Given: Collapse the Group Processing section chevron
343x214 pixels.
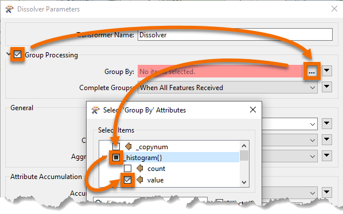Looking at the screenshot, I should (9, 54).
